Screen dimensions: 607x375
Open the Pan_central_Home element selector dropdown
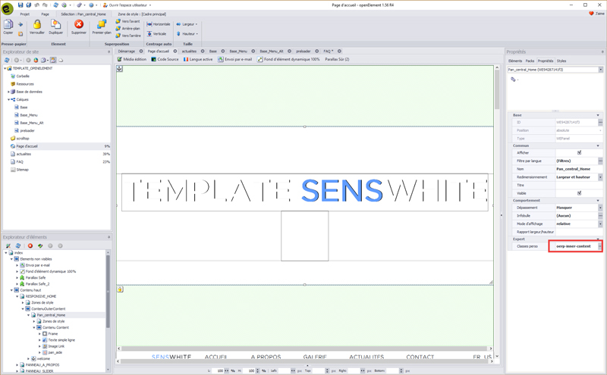tap(600, 70)
